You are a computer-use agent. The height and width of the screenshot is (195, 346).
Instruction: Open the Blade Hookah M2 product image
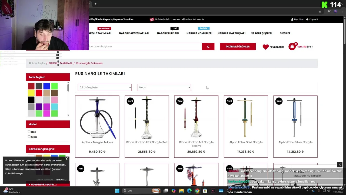(196, 118)
